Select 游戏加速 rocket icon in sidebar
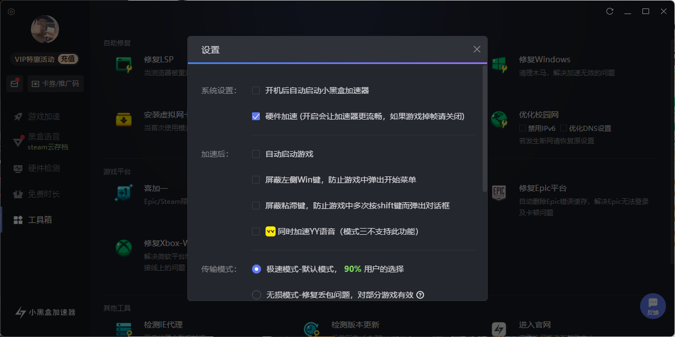 point(17,116)
